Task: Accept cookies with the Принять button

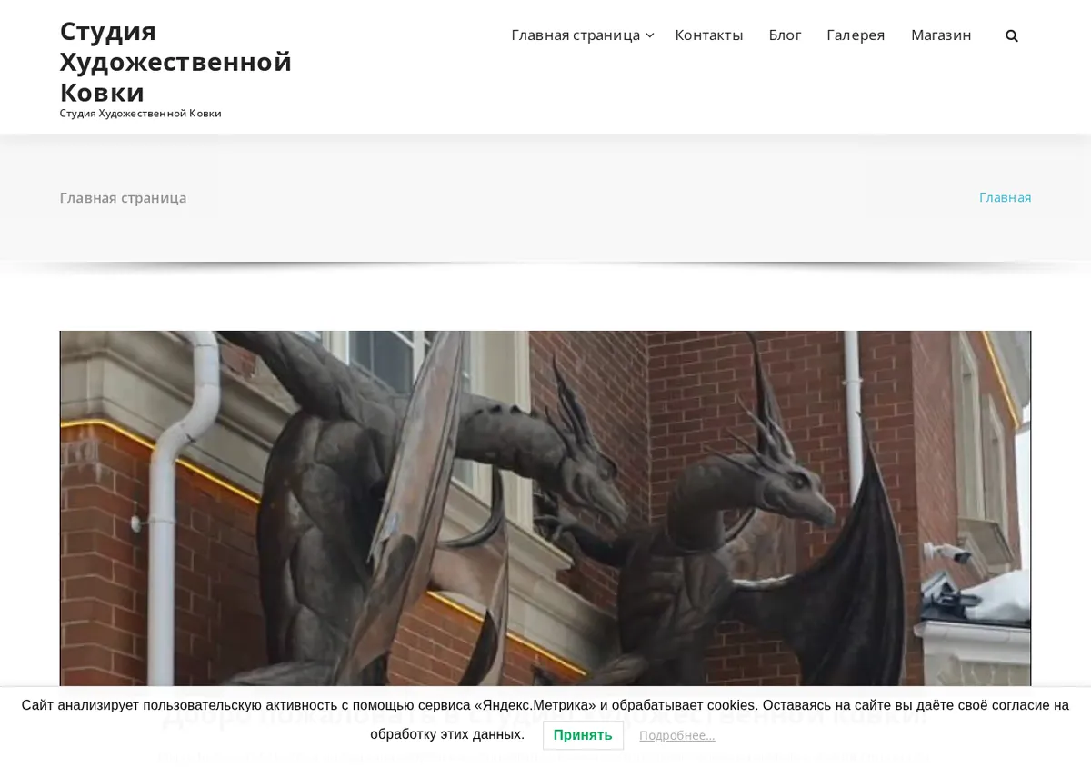Action: [x=583, y=735]
